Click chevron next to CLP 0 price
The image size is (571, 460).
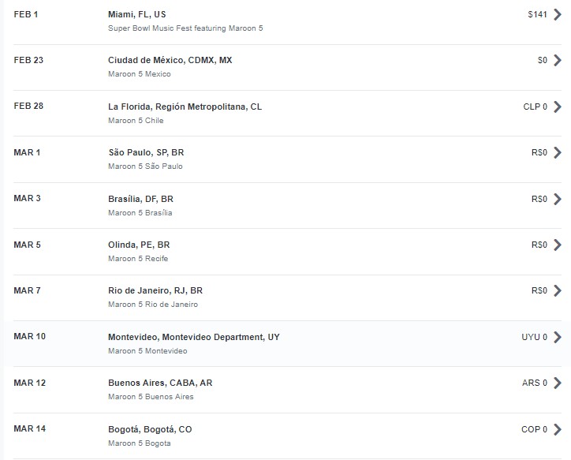557,107
